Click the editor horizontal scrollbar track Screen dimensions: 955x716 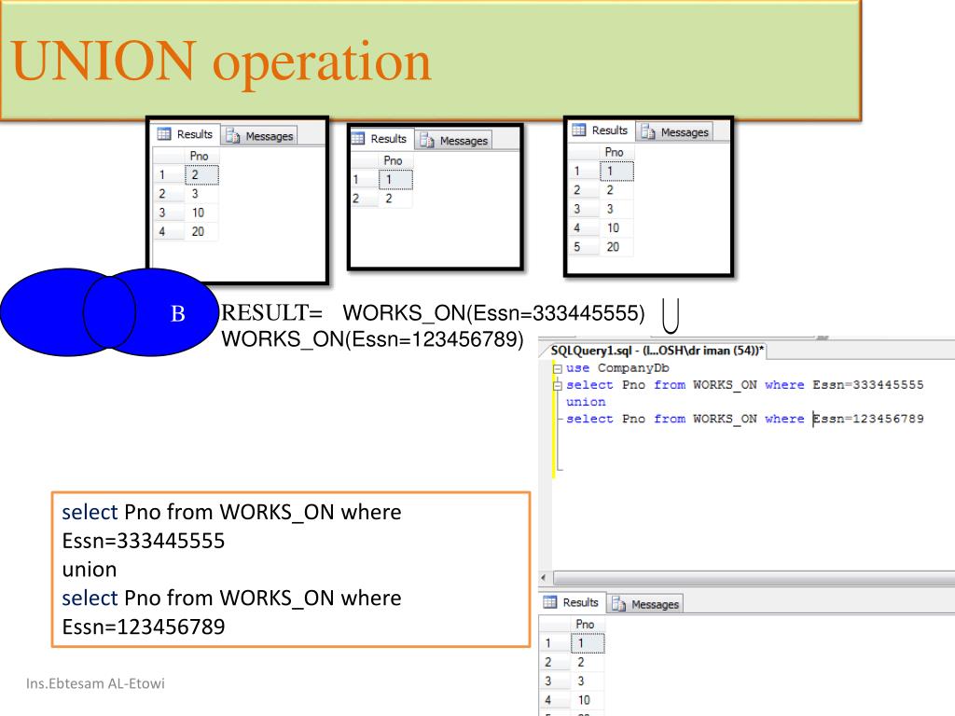click(754, 577)
